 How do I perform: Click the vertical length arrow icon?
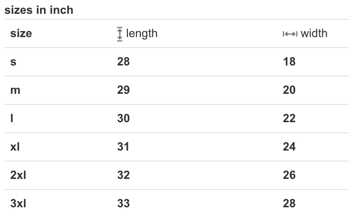[120, 34]
